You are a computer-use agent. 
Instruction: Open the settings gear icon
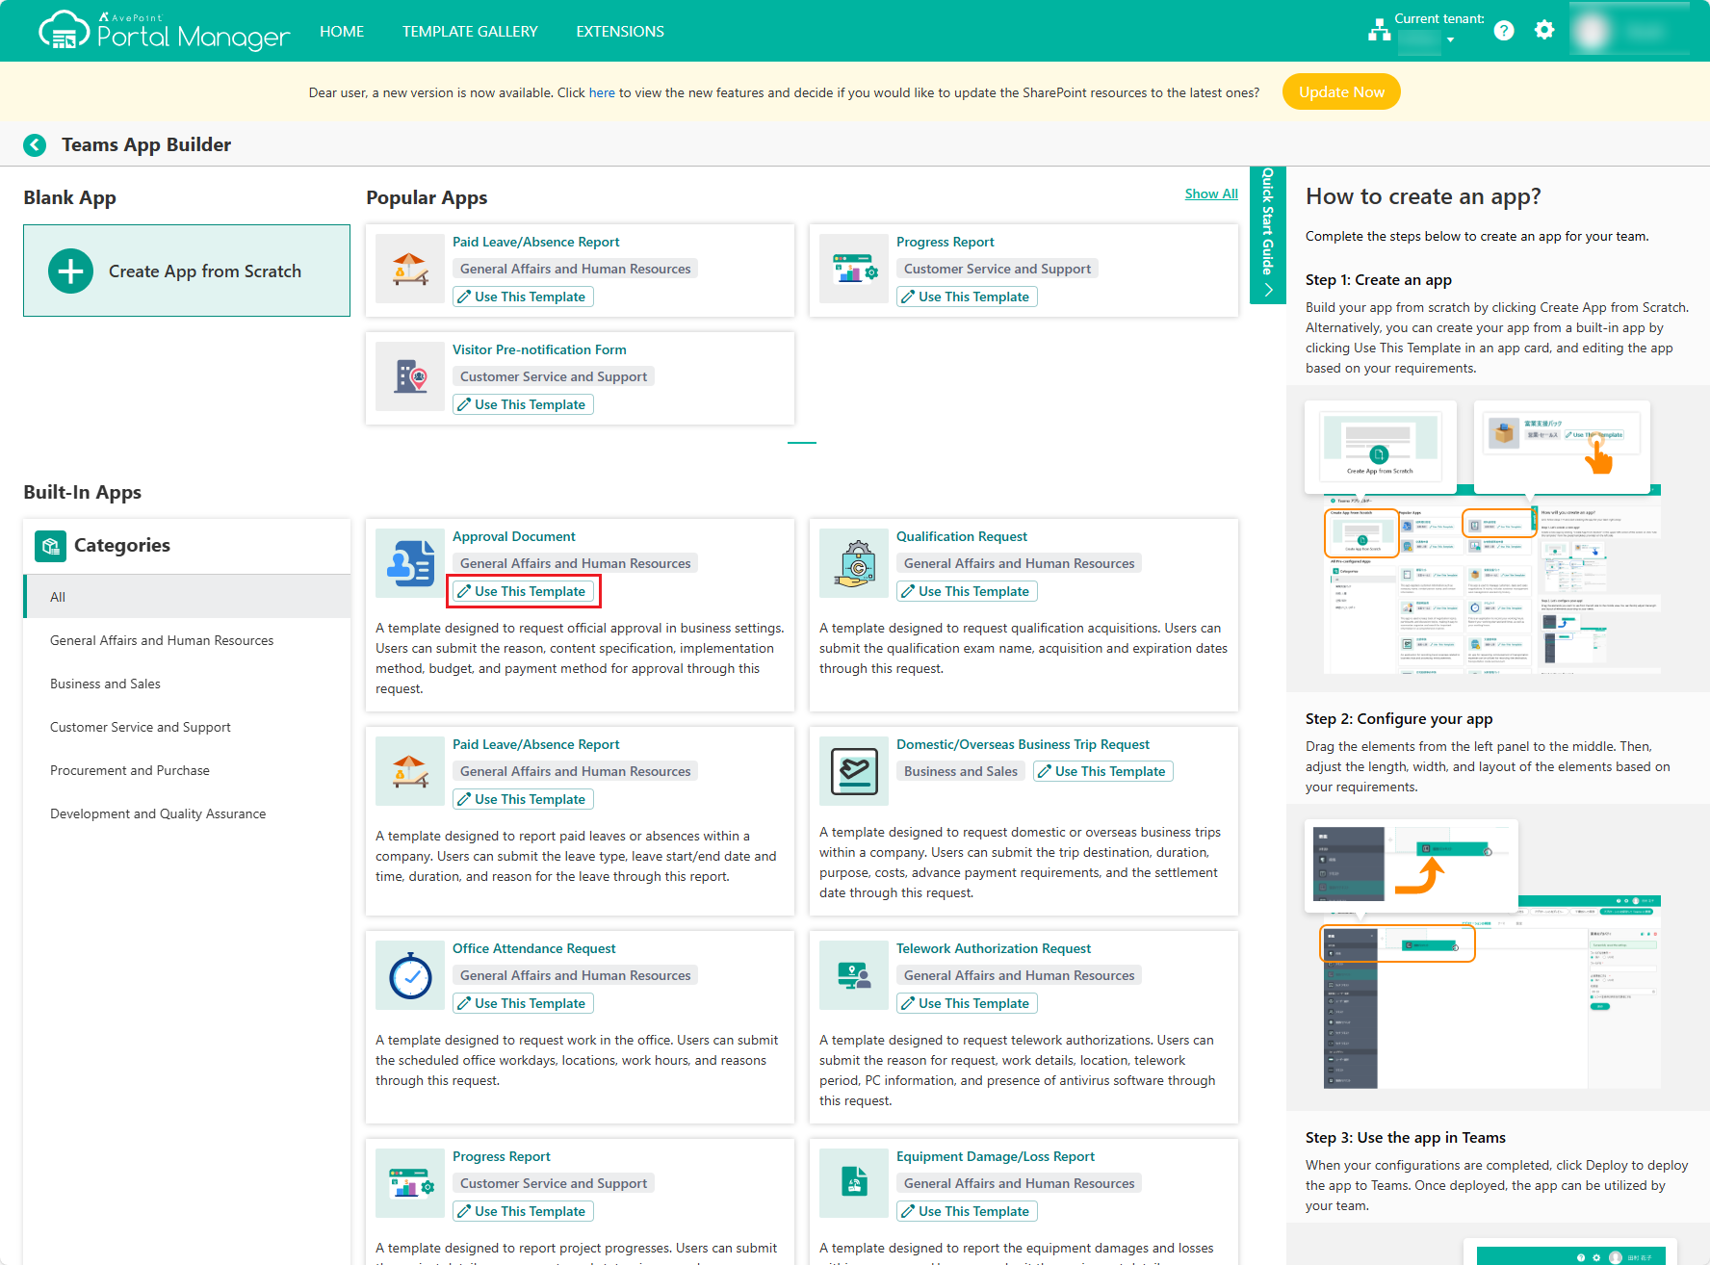point(1544,31)
